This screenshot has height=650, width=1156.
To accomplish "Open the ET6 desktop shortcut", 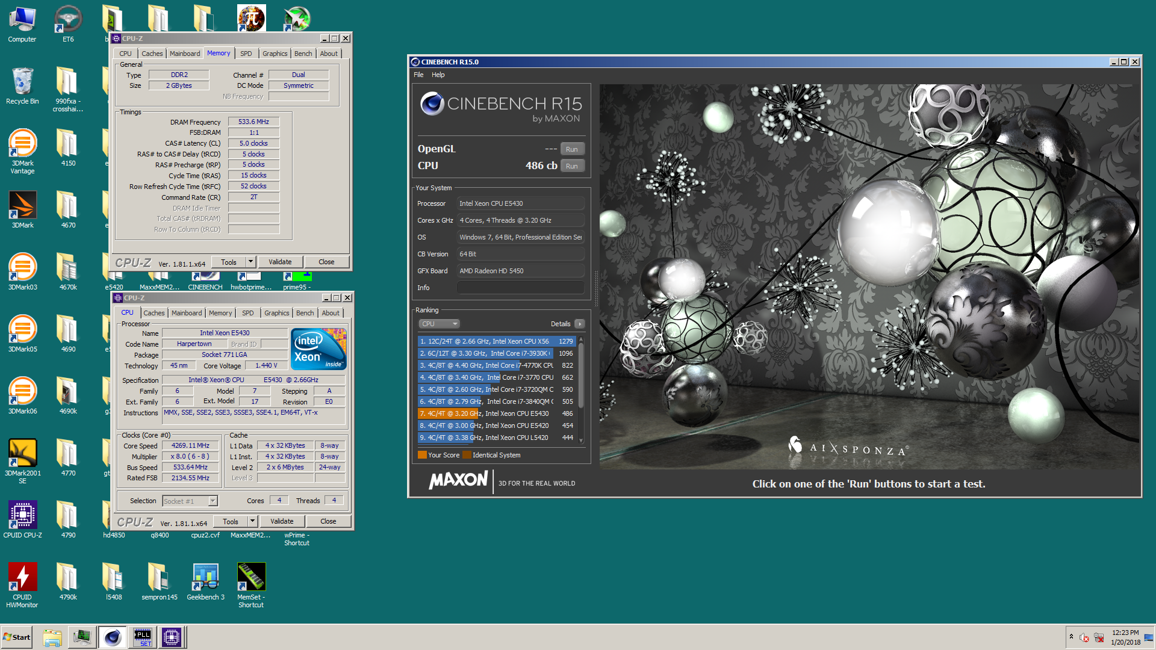I will pyautogui.click(x=68, y=24).
